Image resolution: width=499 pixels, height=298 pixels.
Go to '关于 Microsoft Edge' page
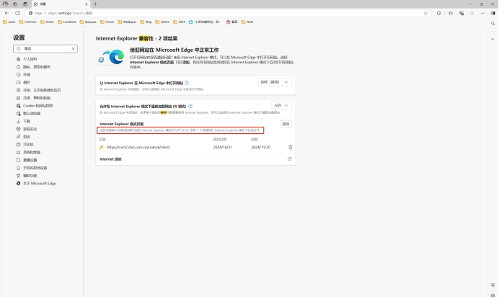point(39,184)
